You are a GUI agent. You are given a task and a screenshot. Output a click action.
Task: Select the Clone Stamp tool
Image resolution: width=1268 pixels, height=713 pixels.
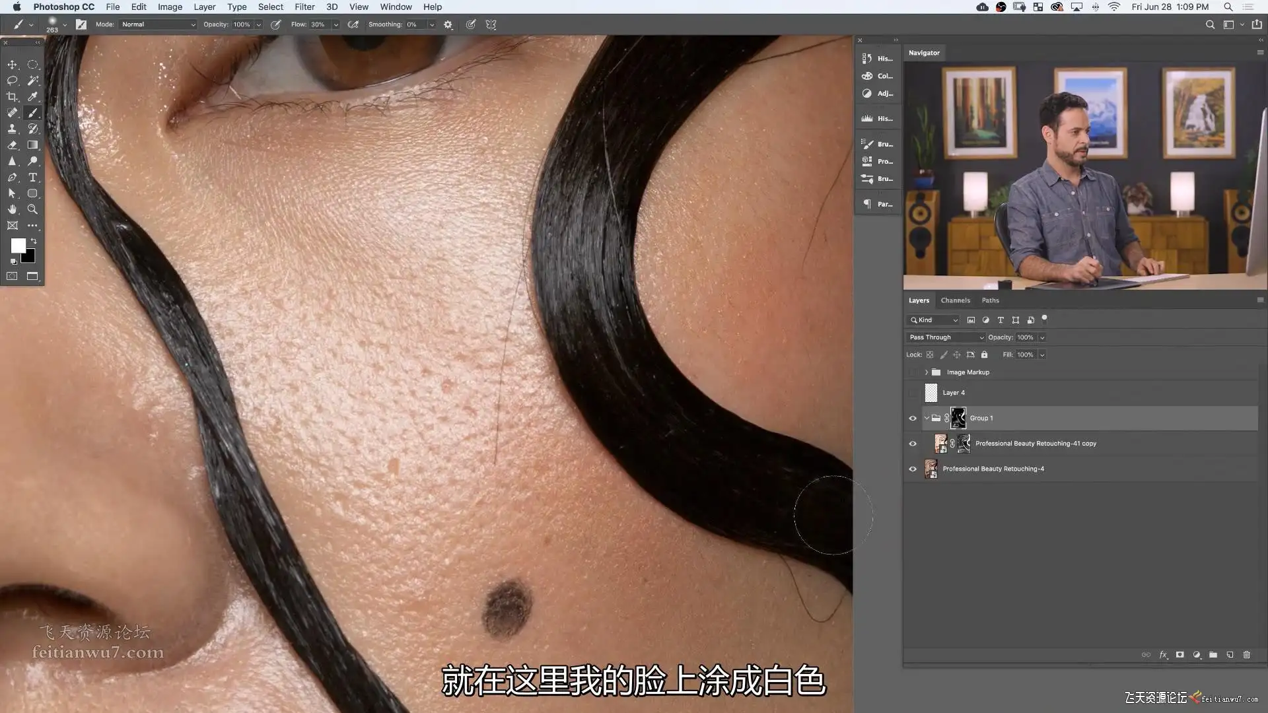click(12, 129)
